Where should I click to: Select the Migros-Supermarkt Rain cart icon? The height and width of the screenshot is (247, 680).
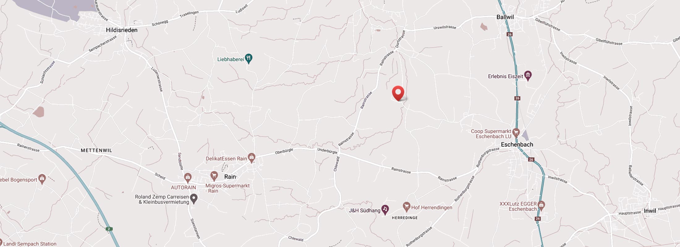214,176
